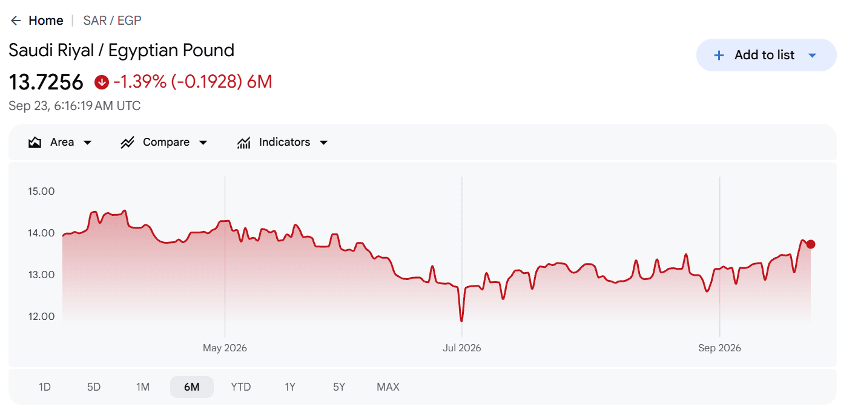Click the back arrow icon
The image size is (855, 413).
click(16, 21)
